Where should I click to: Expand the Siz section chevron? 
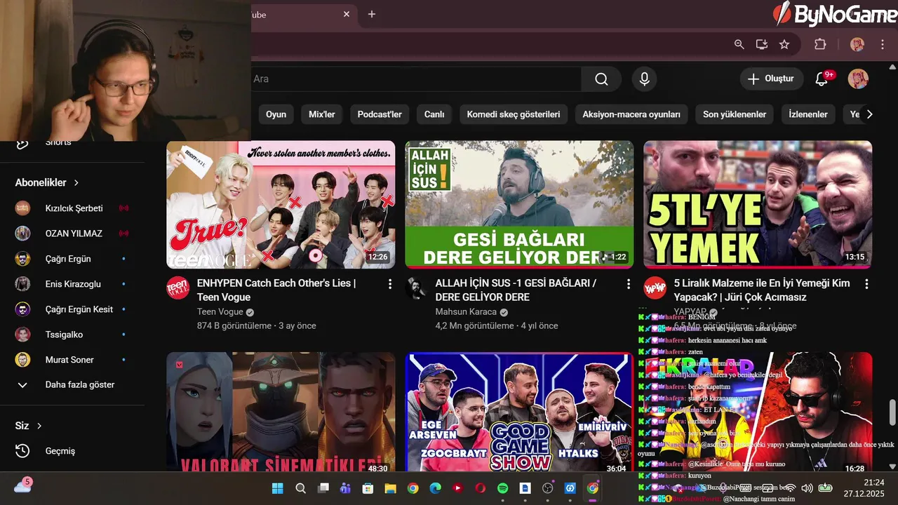(x=39, y=426)
